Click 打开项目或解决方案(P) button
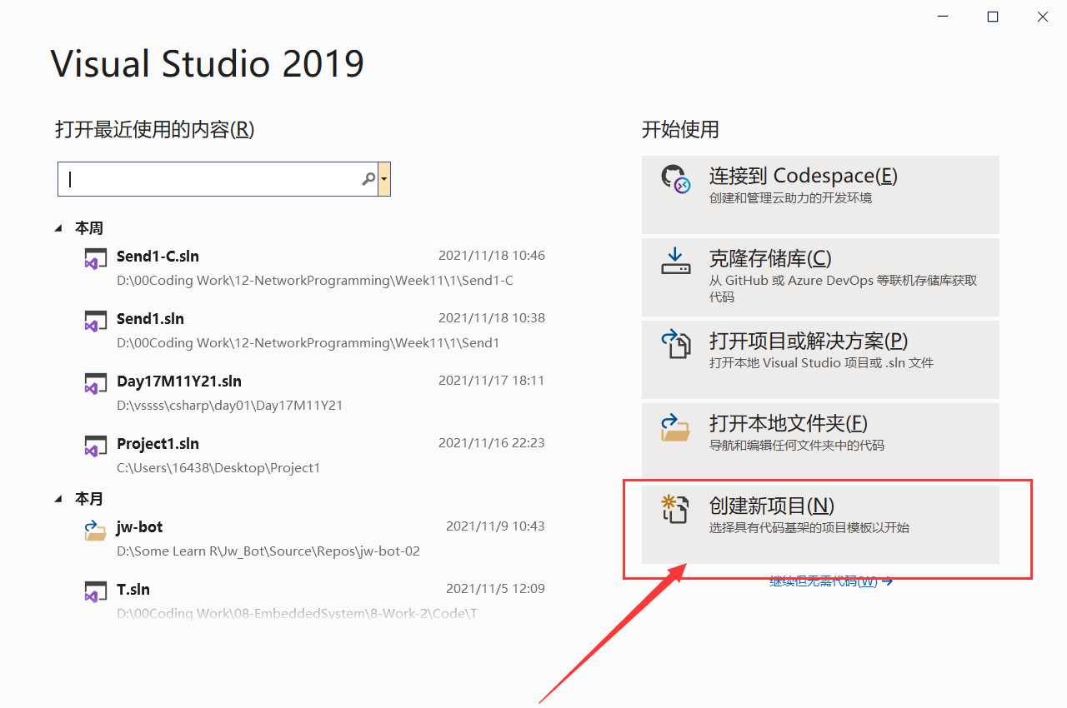The image size is (1067, 708). [820, 359]
